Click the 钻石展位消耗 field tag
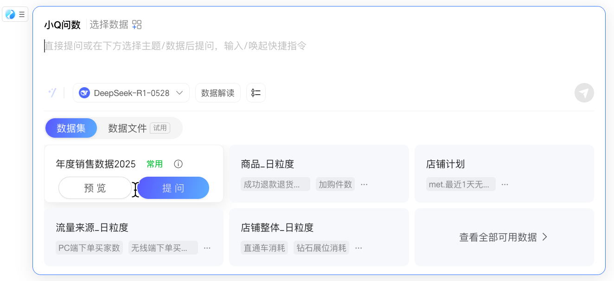 point(321,248)
